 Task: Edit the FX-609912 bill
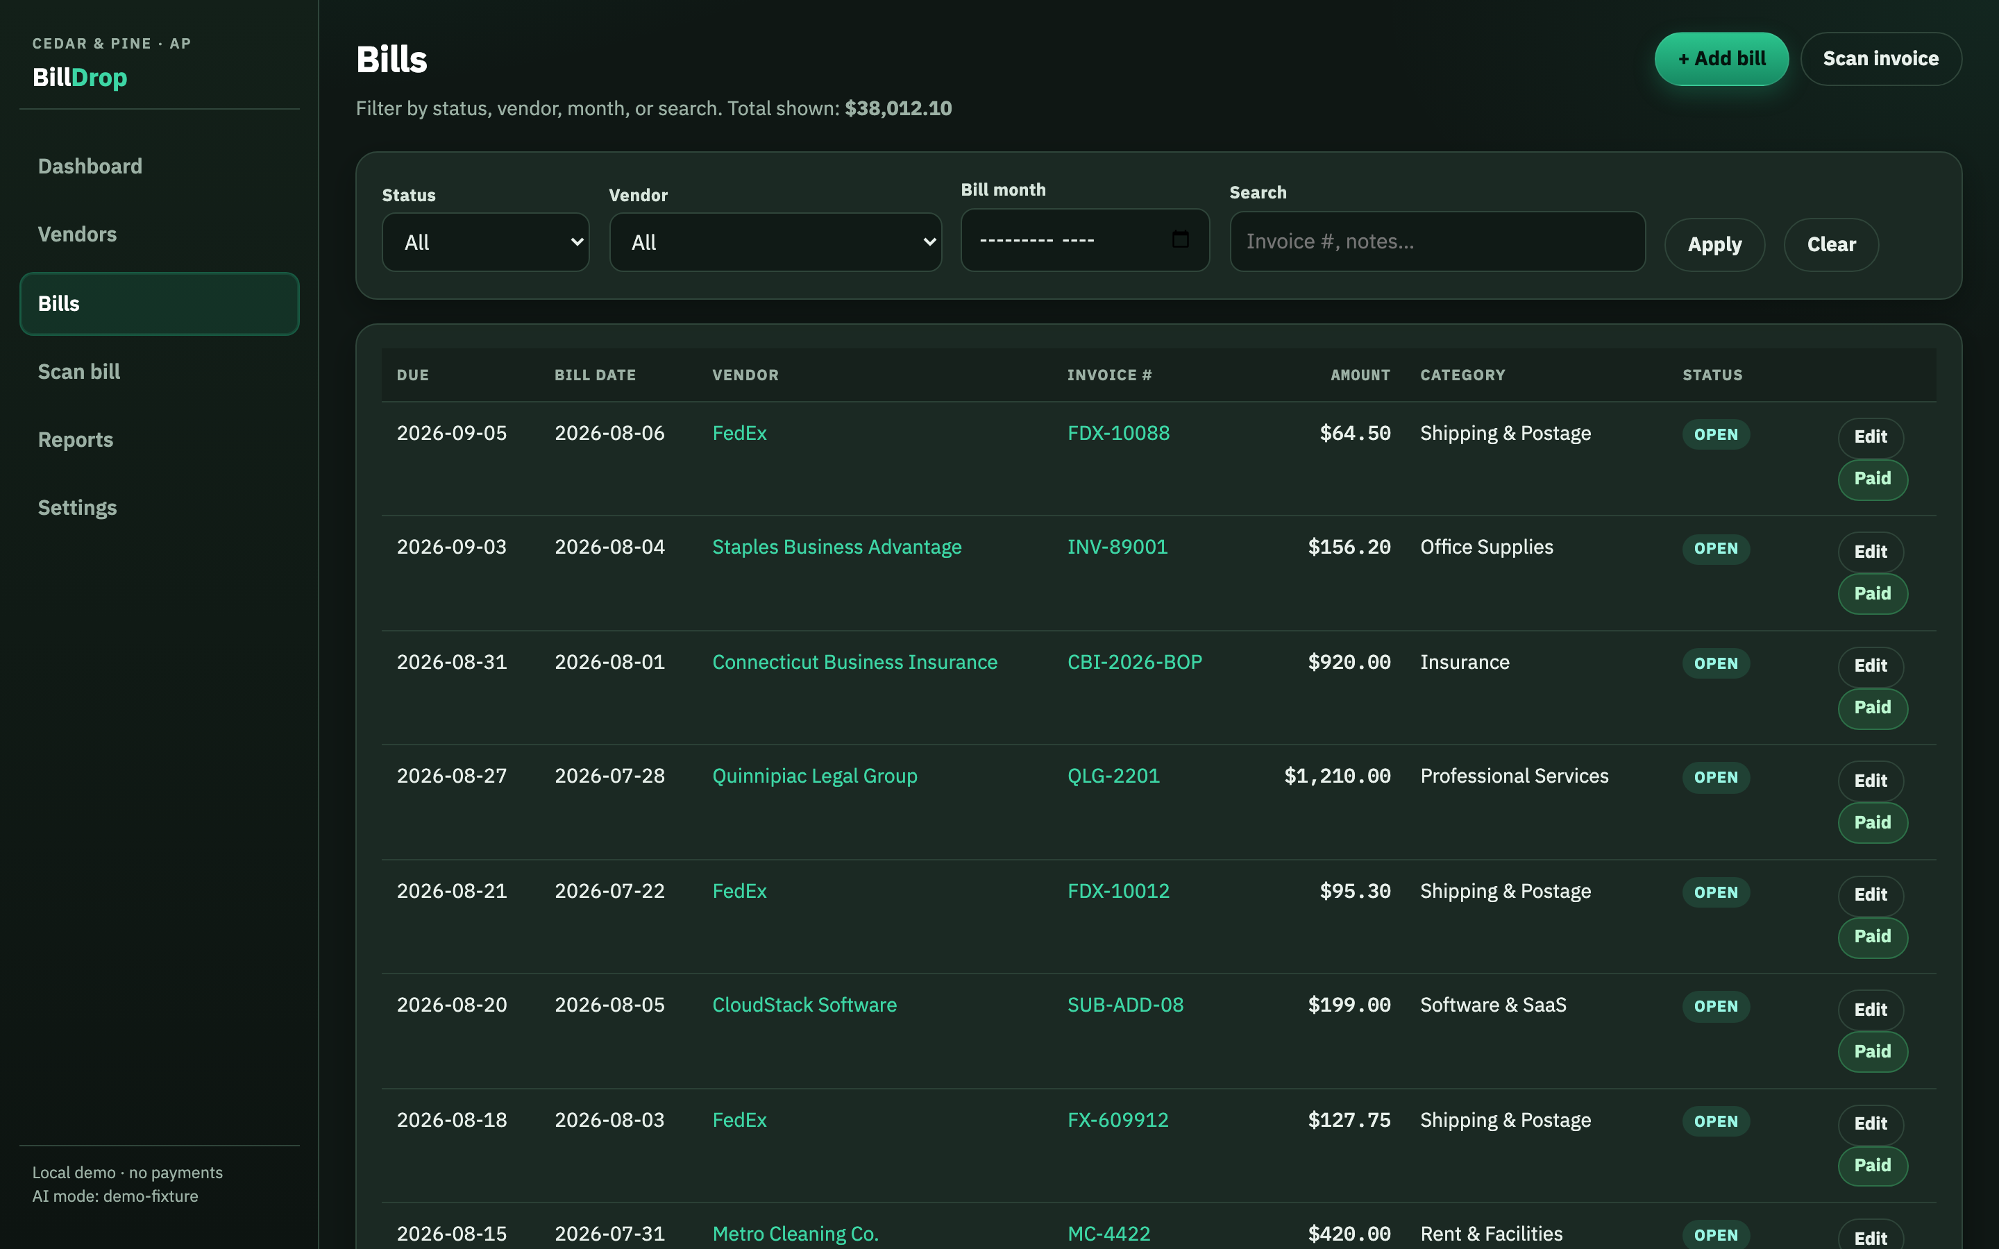pyautogui.click(x=1870, y=1123)
